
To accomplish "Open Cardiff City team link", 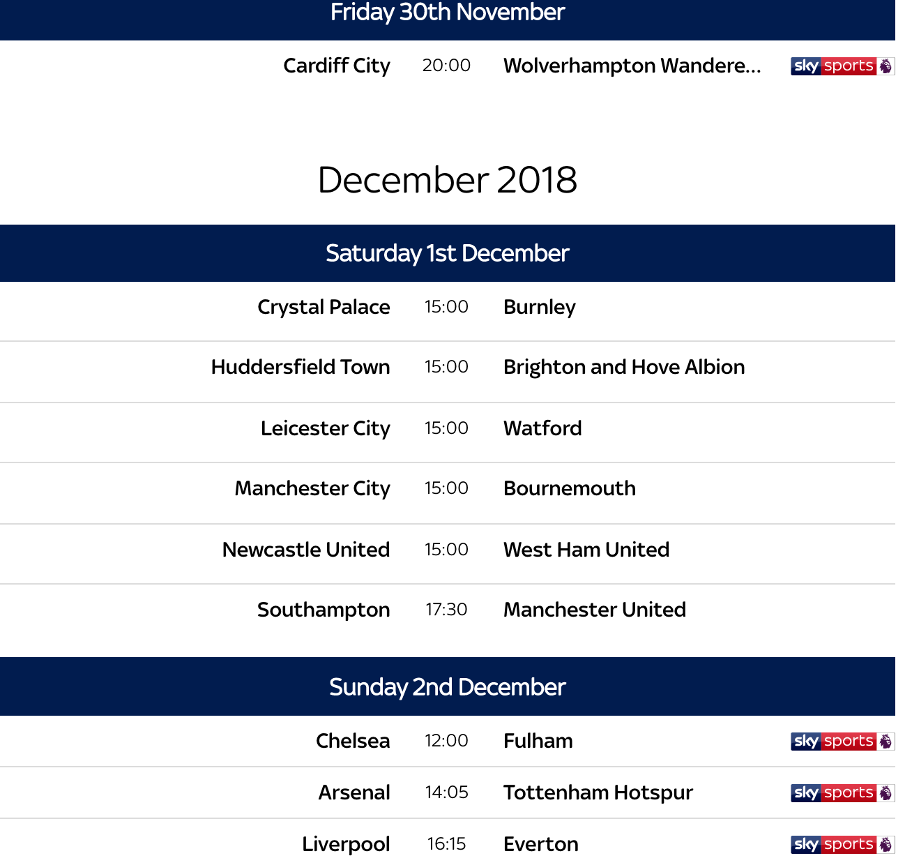I will coord(337,66).
